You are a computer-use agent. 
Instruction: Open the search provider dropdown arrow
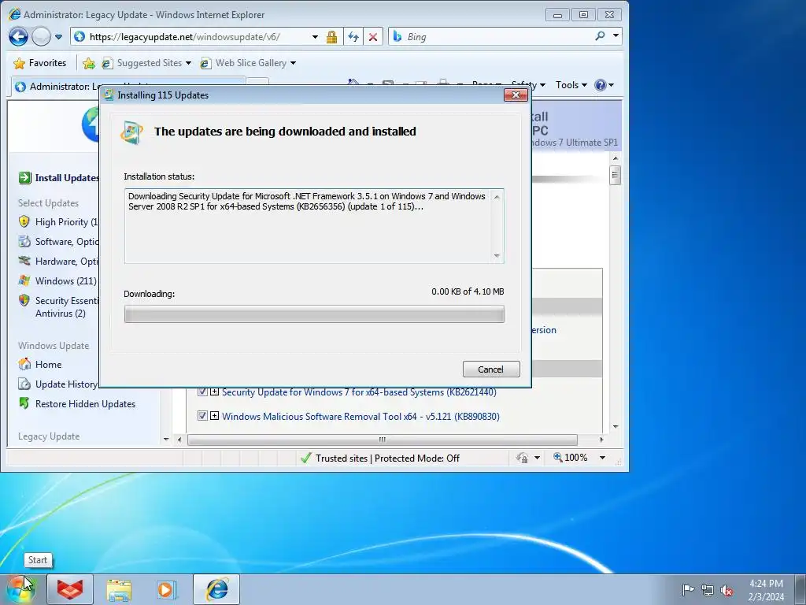click(x=616, y=36)
